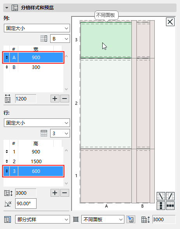The image size is (180, 229).
Task: Select the horizontal transom division icon
Action: (170, 206)
